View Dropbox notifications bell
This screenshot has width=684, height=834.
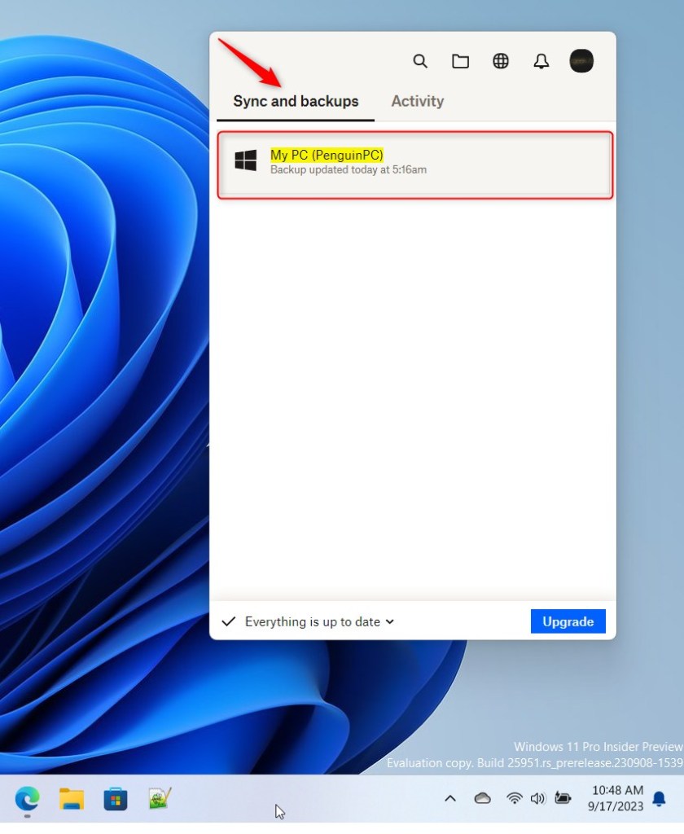pyautogui.click(x=541, y=61)
